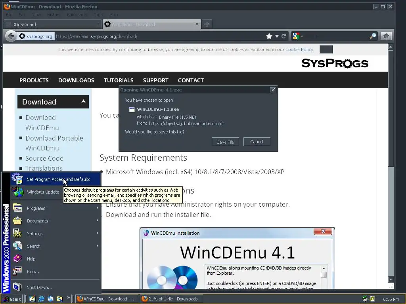
Task: Select Set Program Access and Defaults
Action: pyautogui.click(x=56, y=179)
